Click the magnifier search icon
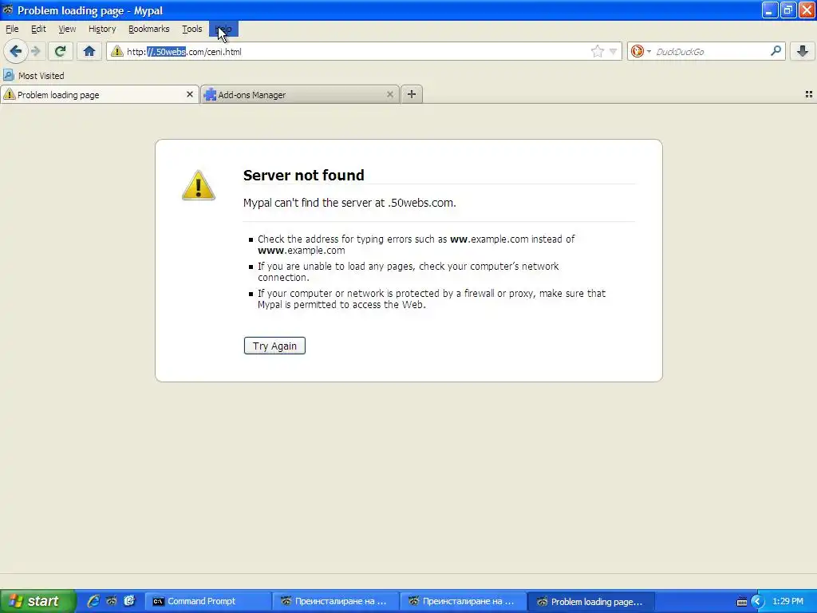This screenshot has height=613, width=817. click(x=776, y=50)
